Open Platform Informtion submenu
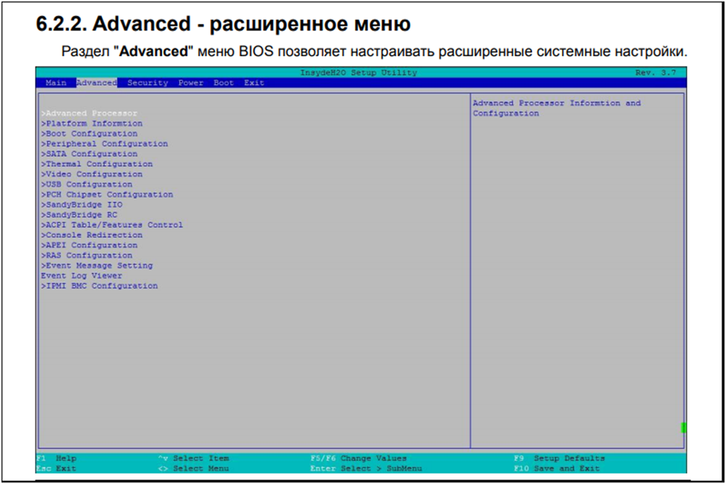 91,124
